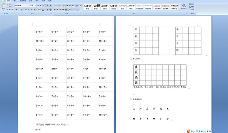
Task: Open the Paragraph dialog launcher arrow
Action: [81, 13]
